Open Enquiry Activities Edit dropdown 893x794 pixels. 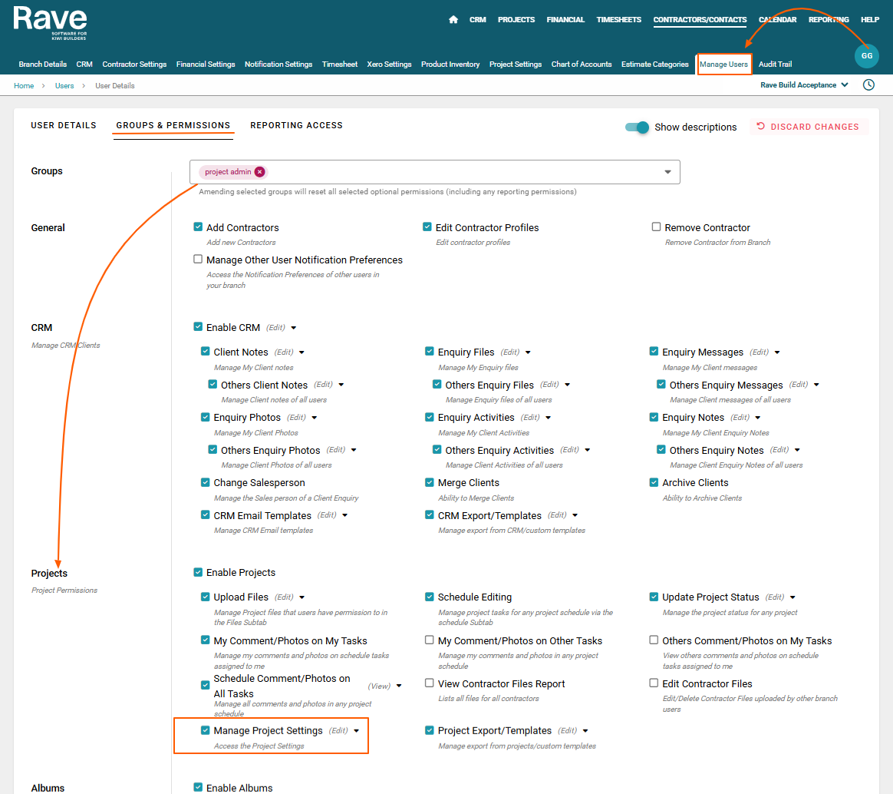(549, 418)
